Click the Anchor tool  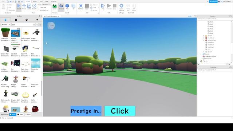tap(94, 10)
